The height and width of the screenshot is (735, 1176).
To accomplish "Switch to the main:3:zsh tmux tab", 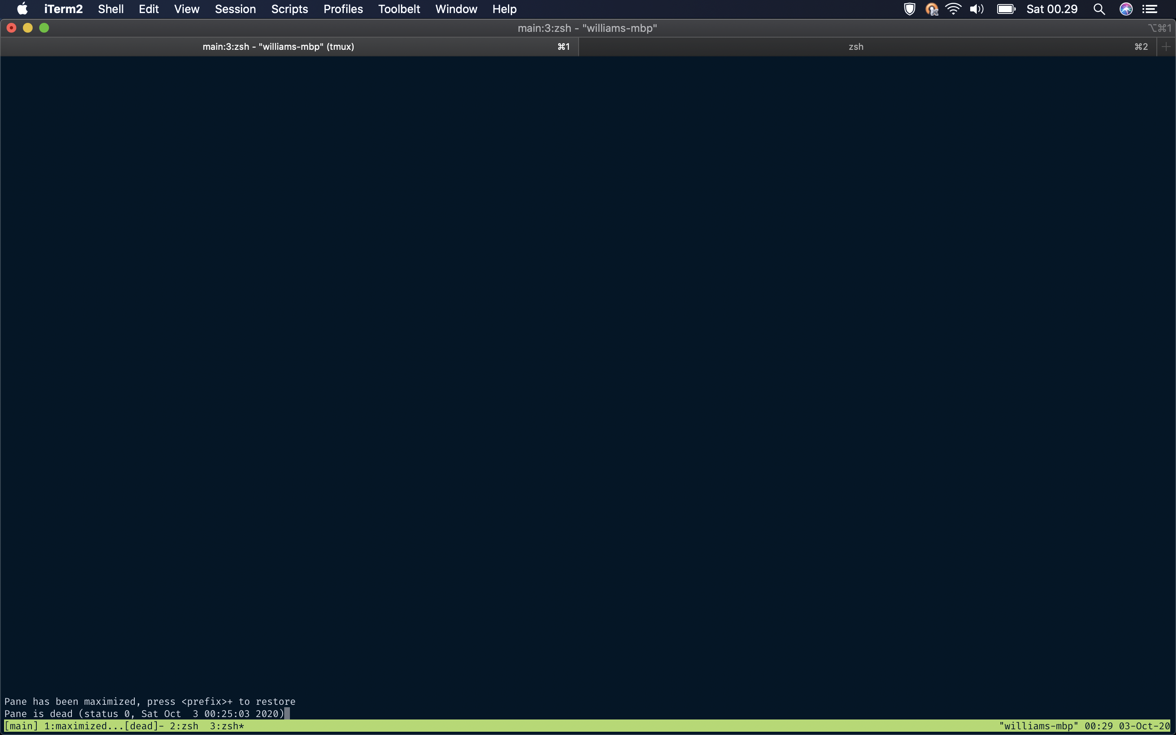I will 289,47.
